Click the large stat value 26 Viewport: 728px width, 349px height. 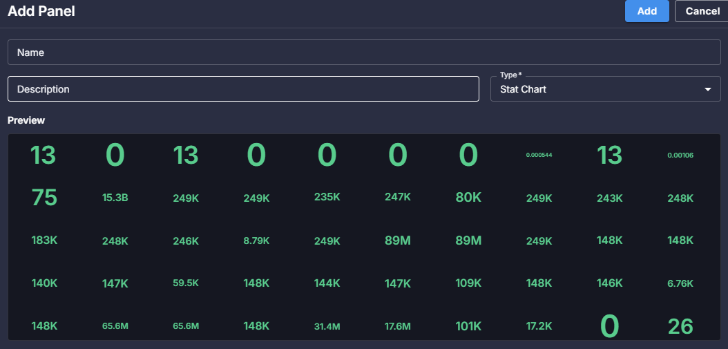(x=680, y=327)
